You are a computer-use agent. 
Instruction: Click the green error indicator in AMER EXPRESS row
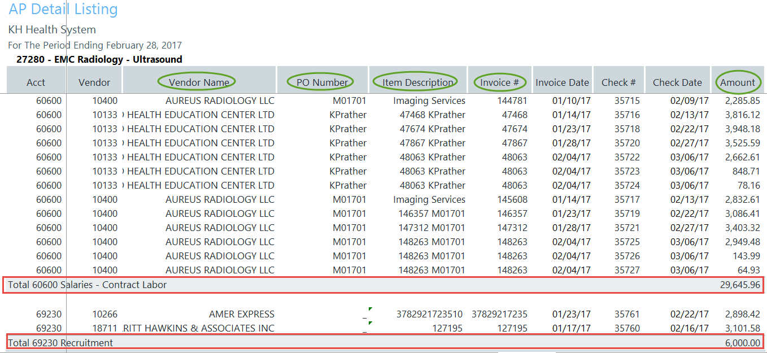tap(370, 309)
